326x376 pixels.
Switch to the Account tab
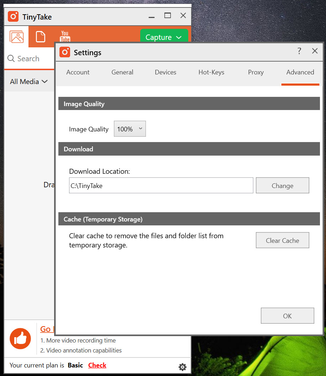click(x=78, y=72)
